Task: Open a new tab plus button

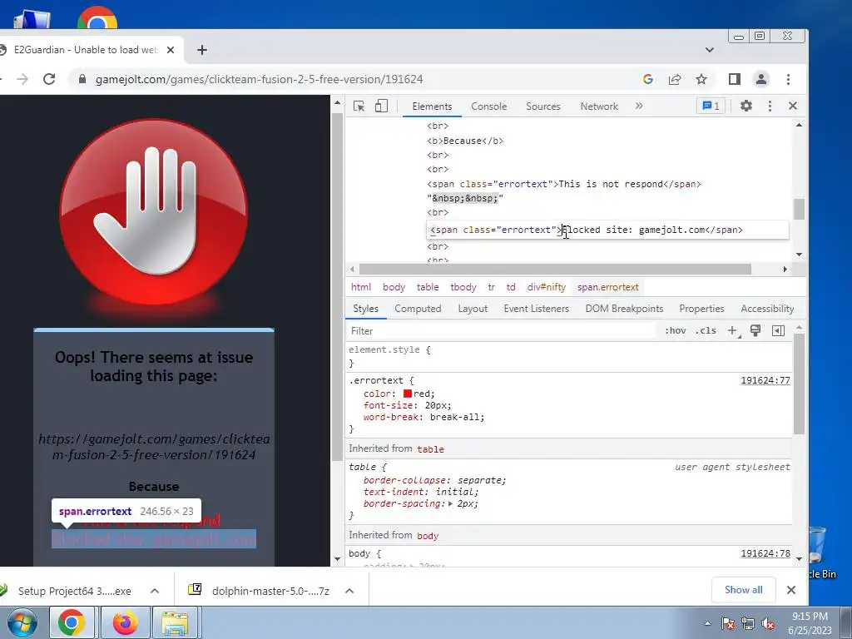Action: (x=202, y=50)
